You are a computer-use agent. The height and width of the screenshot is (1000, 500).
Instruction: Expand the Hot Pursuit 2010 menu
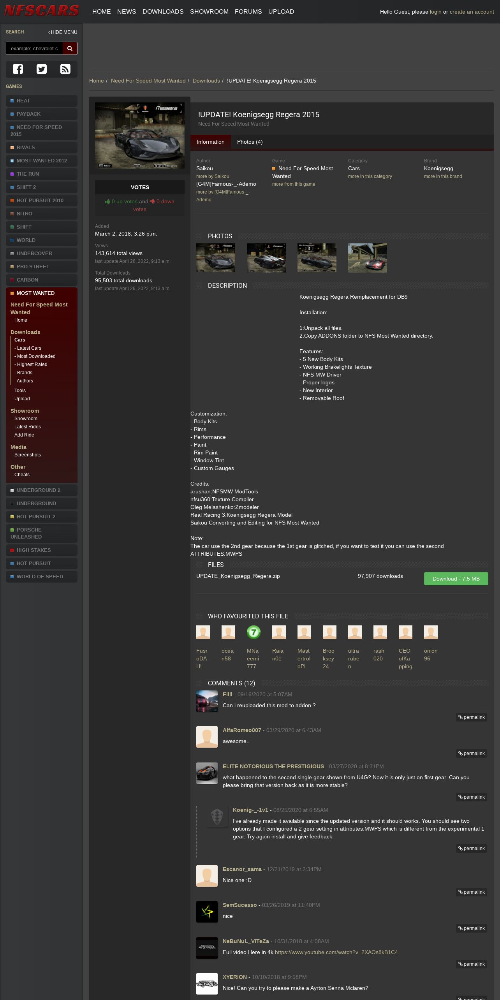42,201
